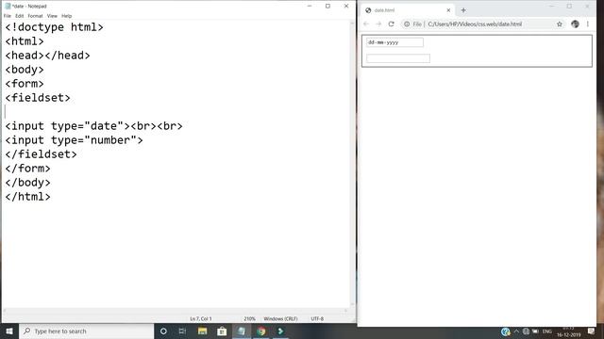Click the help icon in system tray

click(x=506, y=331)
